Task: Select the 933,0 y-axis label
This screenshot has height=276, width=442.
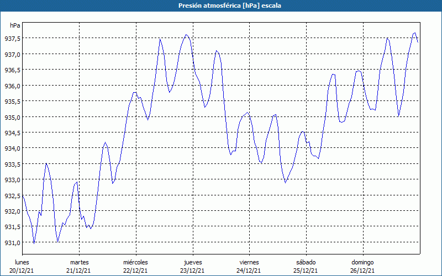Action: click(13, 180)
